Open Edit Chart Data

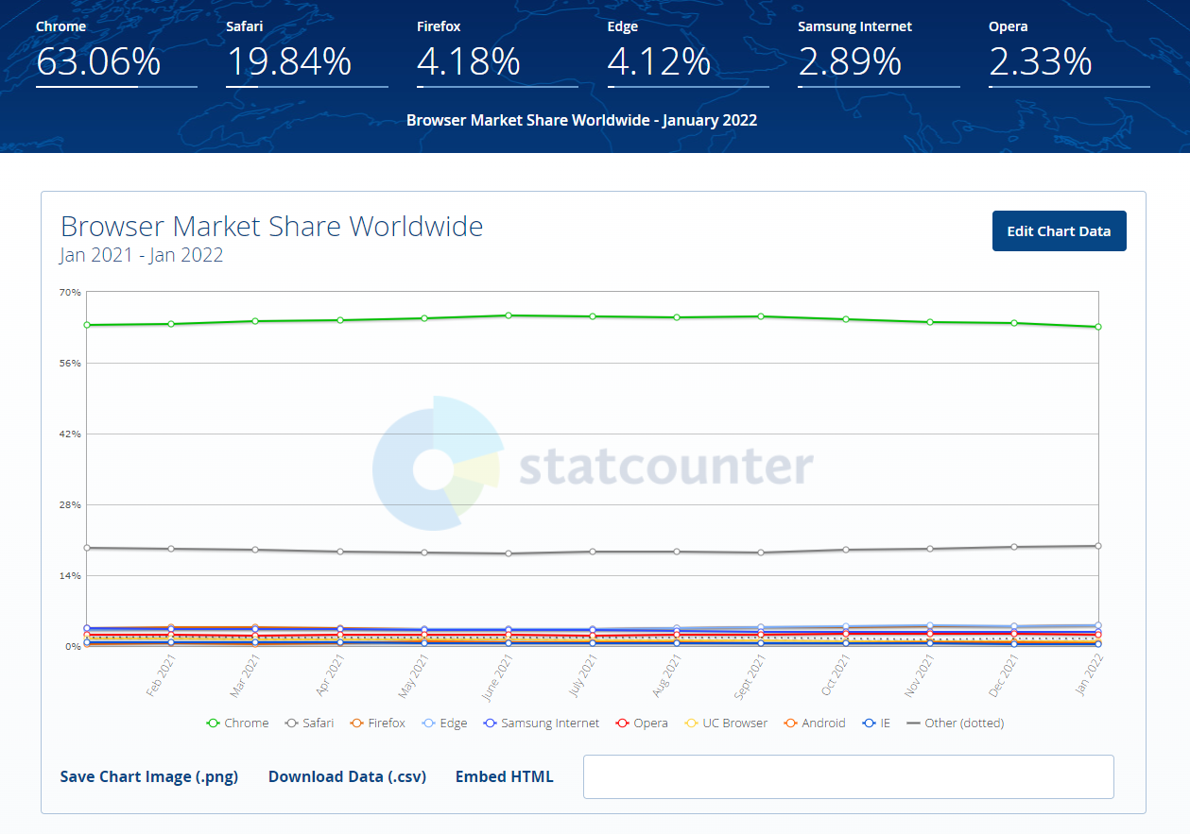(1059, 231)
